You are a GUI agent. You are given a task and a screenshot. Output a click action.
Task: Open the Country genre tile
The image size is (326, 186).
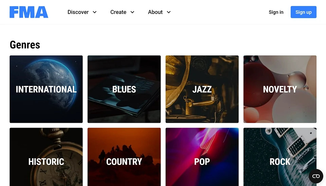[124, 162]
